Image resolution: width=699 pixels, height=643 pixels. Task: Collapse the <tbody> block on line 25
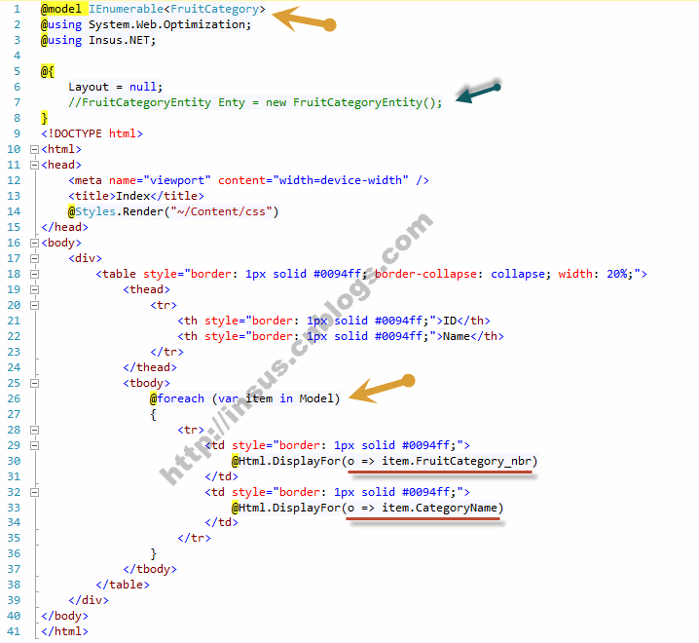[x=34, y=383]
